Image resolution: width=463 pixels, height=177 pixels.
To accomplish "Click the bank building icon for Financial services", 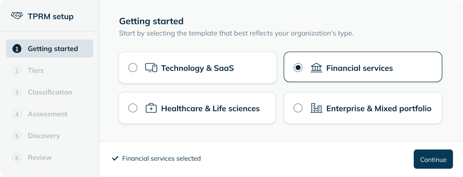I will [x=316, y=68].
